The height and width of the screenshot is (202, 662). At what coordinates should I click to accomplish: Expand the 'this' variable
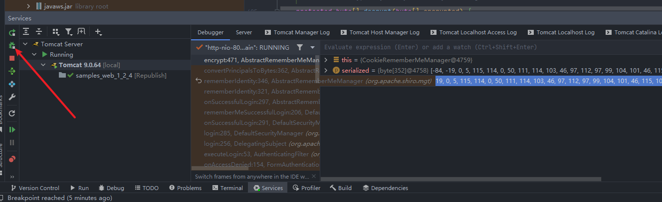(326, 60)
